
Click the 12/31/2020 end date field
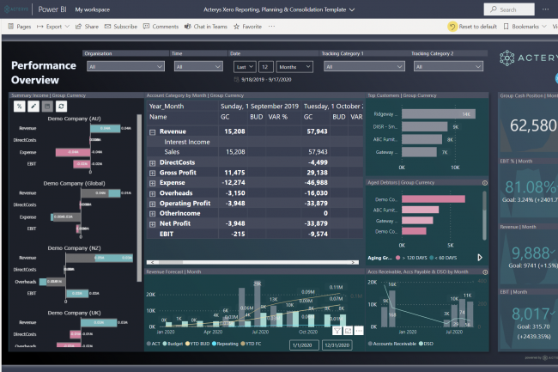pos(337,345)
